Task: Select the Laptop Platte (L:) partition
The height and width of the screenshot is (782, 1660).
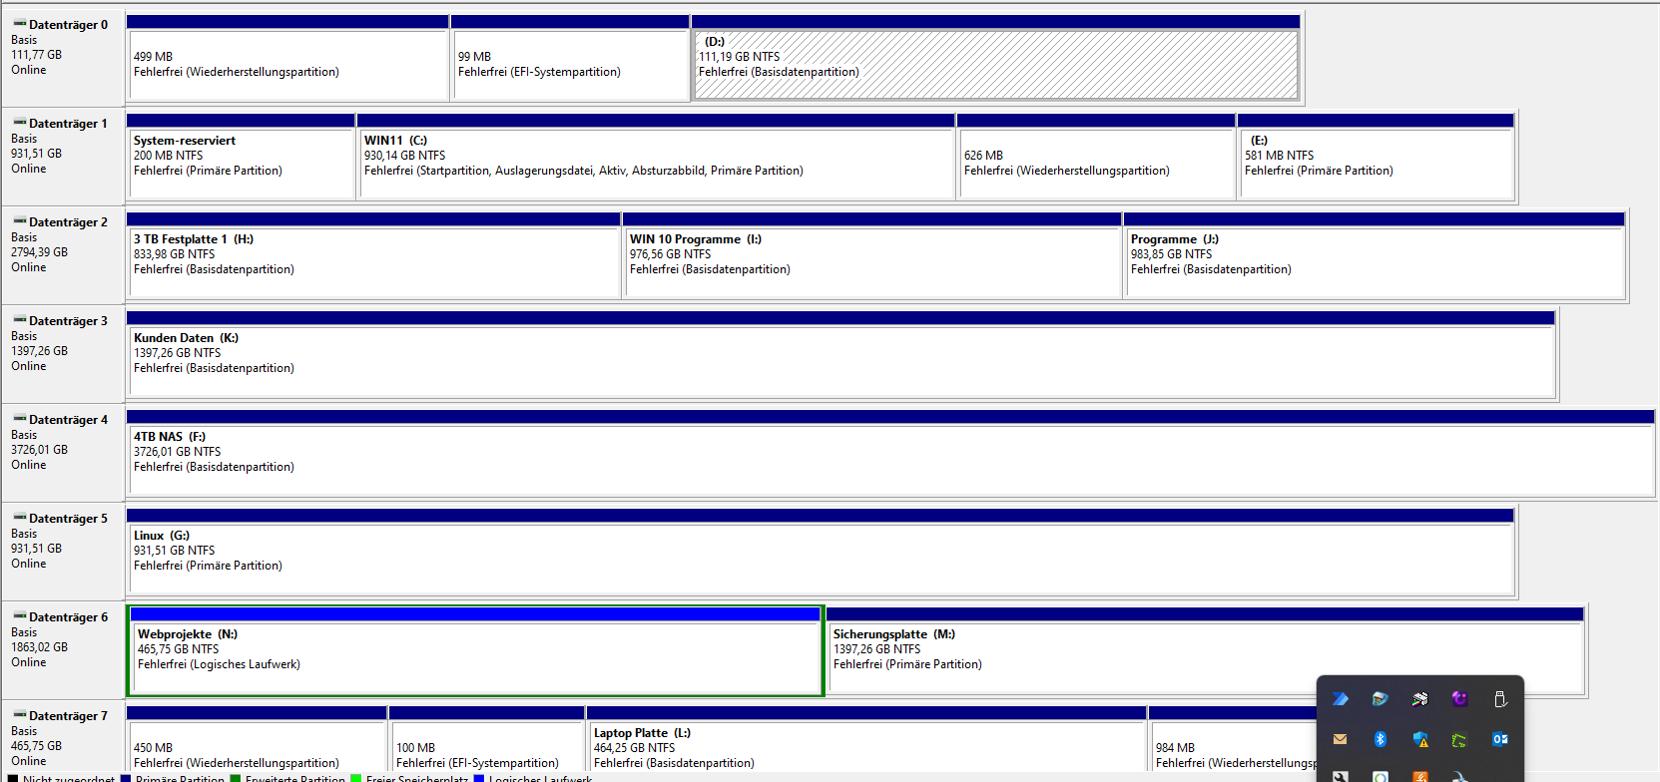Action: (x=865, y=748)
